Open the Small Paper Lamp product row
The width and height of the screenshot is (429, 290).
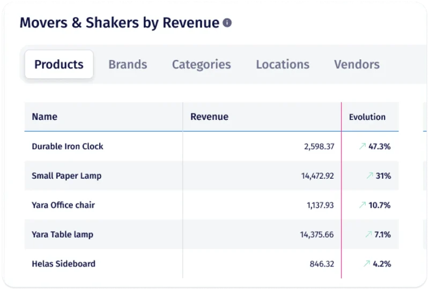211,175
